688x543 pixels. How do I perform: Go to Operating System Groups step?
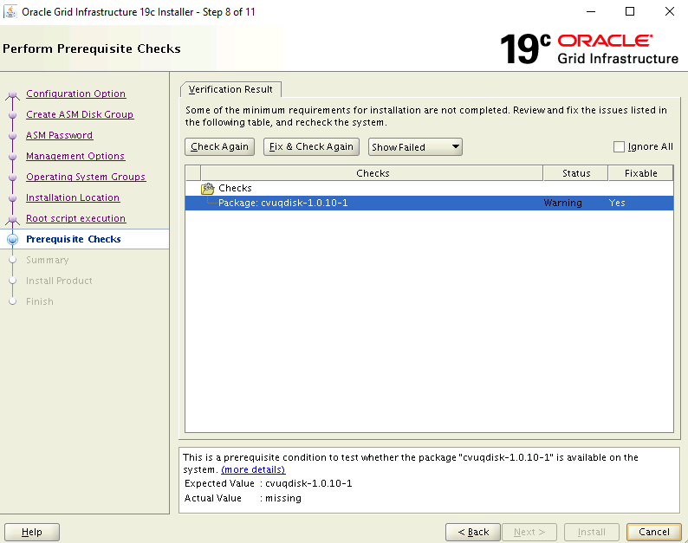pos(86,177)
